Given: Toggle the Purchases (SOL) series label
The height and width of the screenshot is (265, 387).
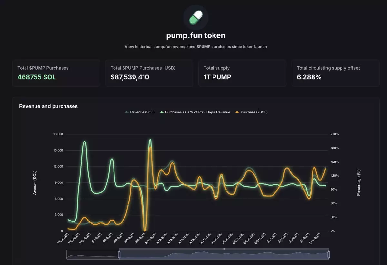Looking at the screenshot, I should point(254,112).
